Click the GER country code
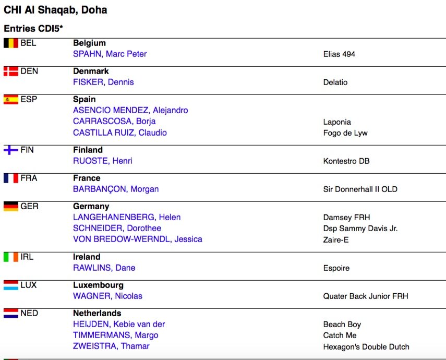The image size is (446, 360). [29, 206]
